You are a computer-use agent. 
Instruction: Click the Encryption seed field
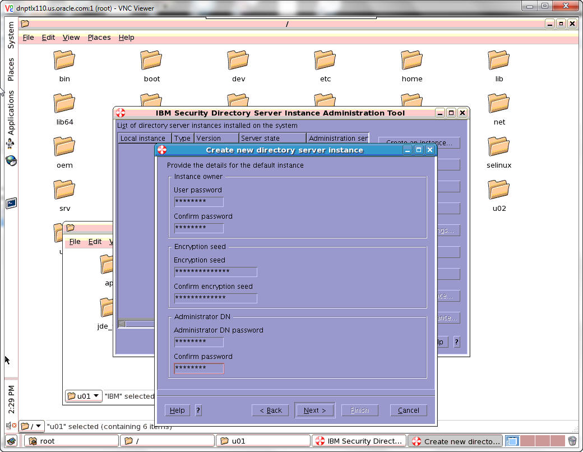(216, 272)
